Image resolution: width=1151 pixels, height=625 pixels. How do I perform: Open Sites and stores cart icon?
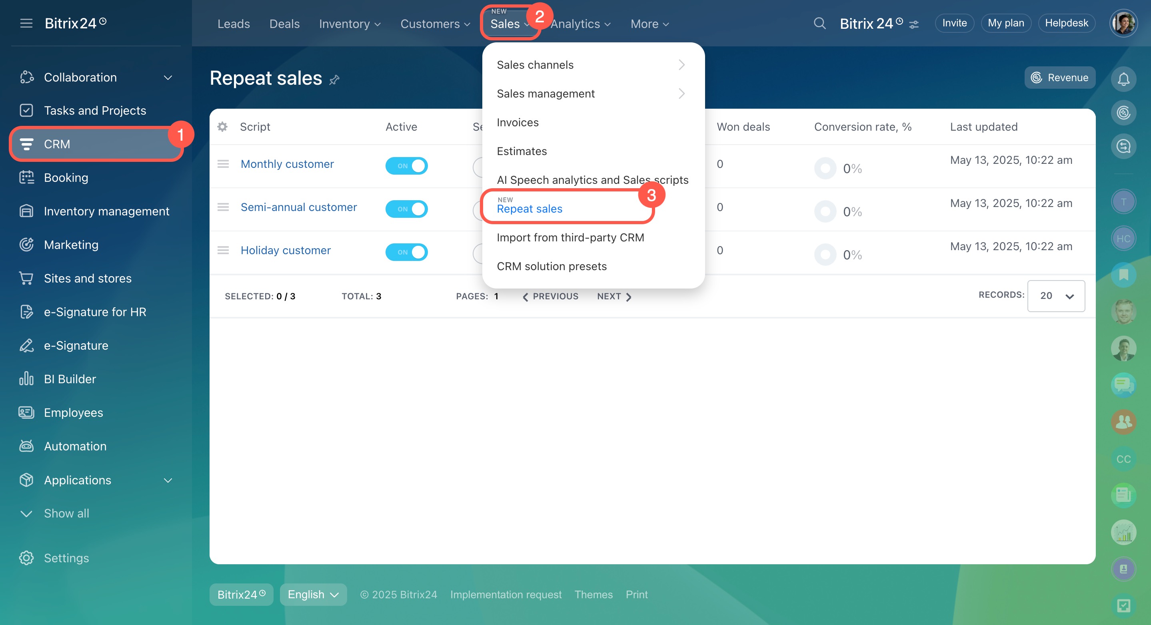point(26,278)
